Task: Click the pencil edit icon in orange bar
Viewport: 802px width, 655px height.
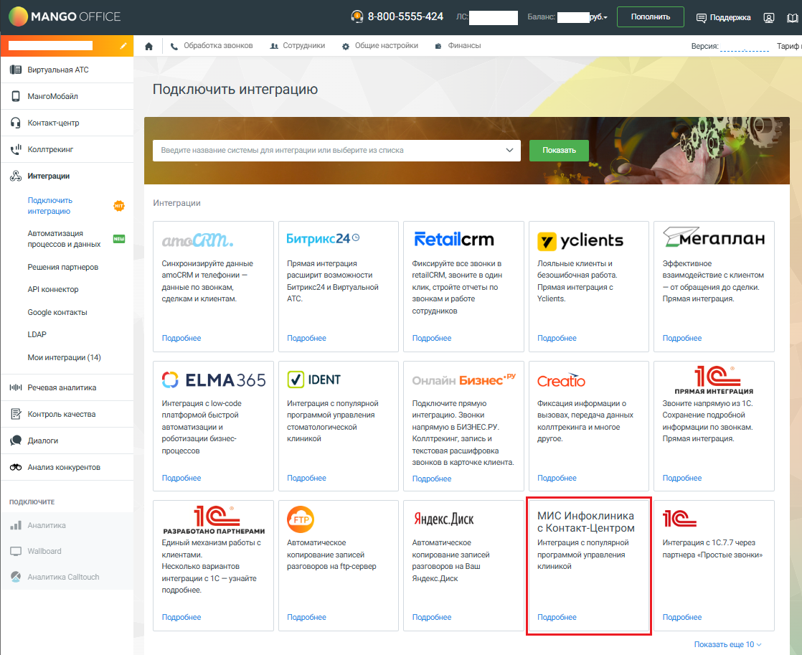Action: pyautogui.click(x=123, y=45)
